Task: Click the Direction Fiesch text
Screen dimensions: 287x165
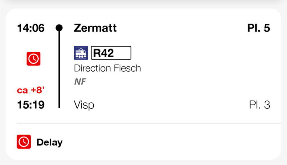Action: click(107, 68)
